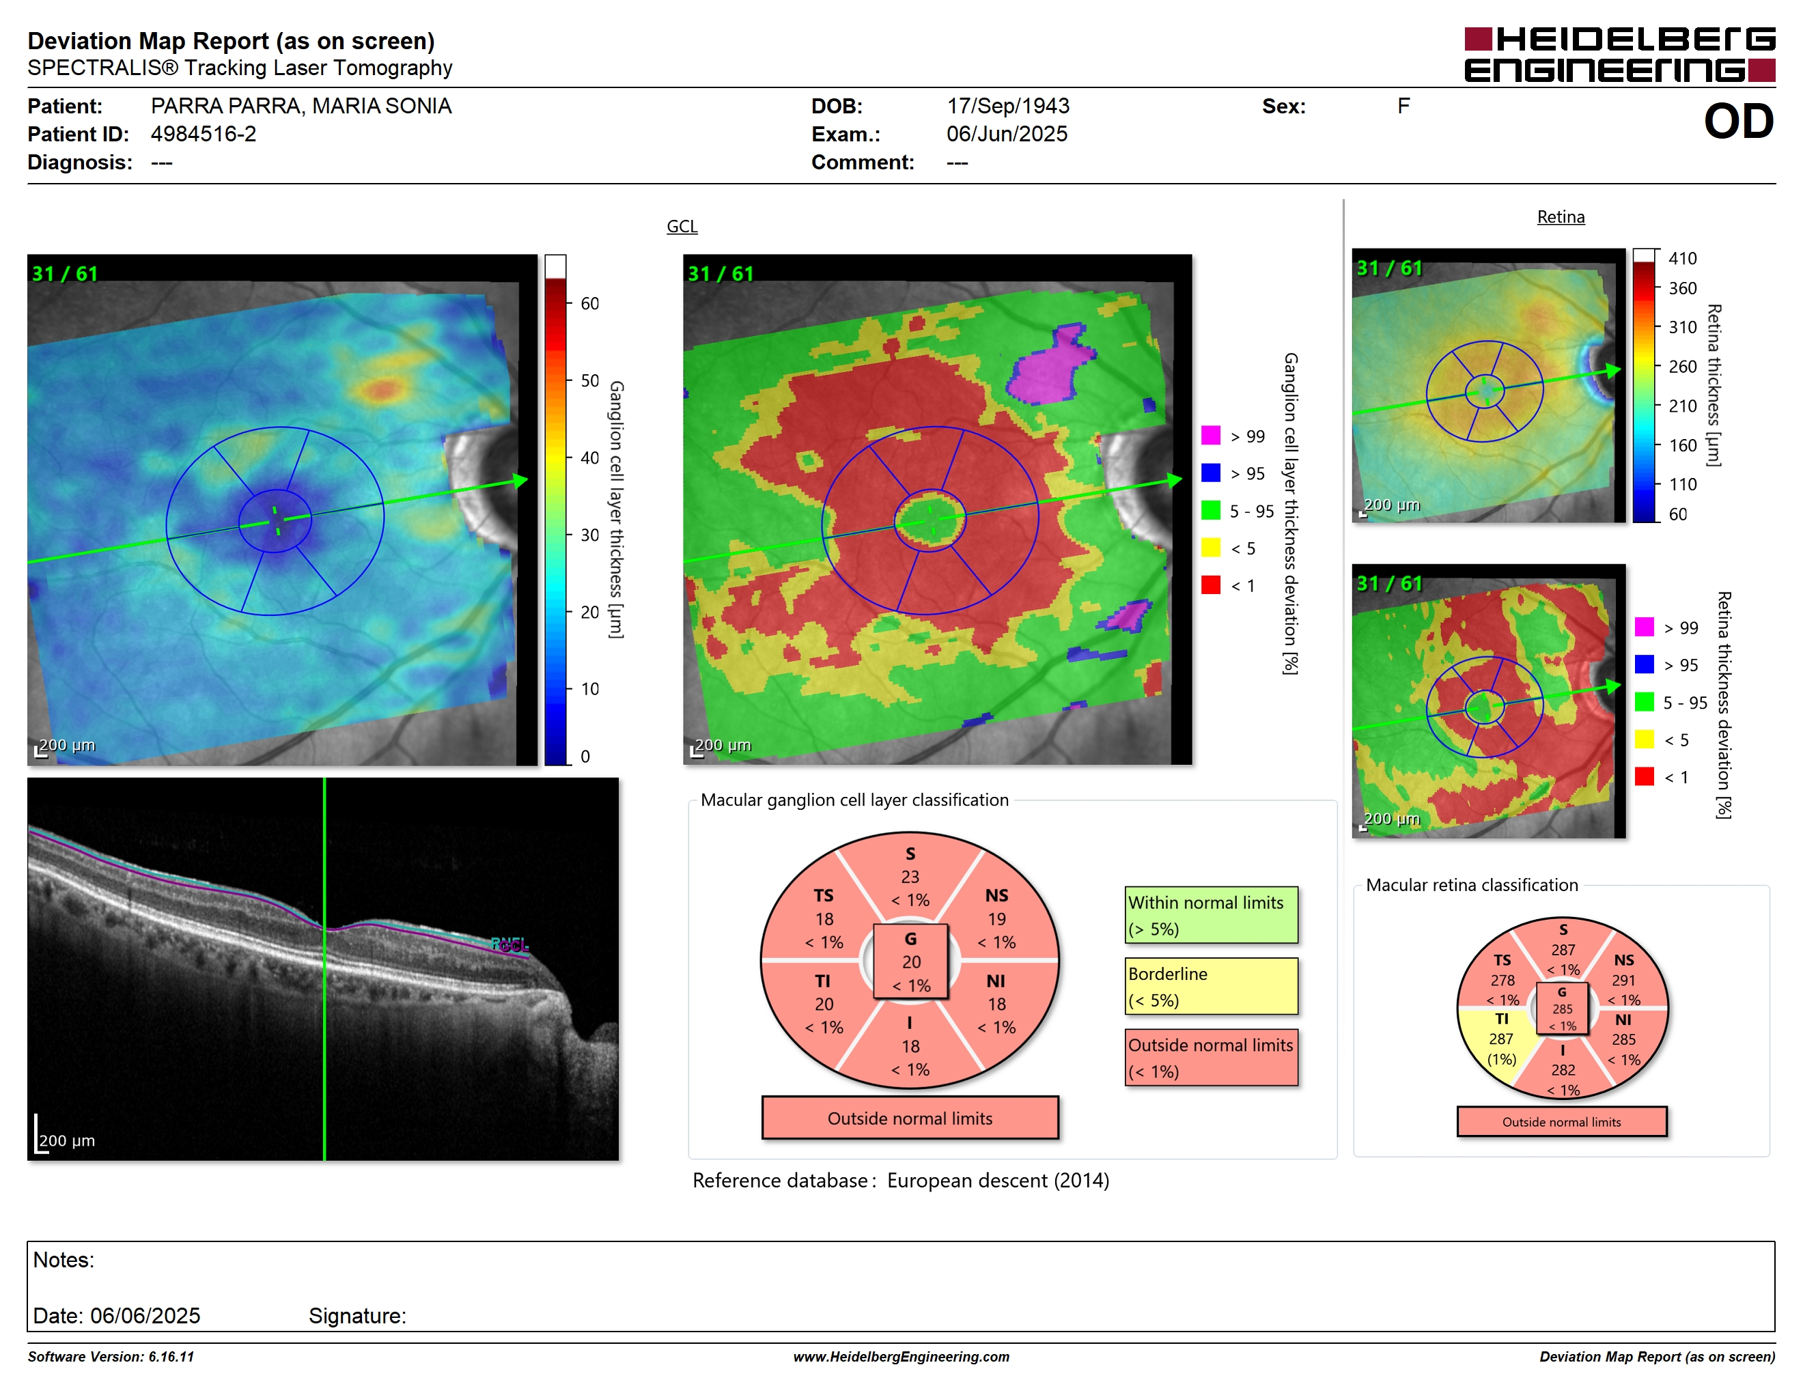
Task: Click blue >95 swatch in retina deviation legend
Action: pyautogui.click(x=1644, y=664)
